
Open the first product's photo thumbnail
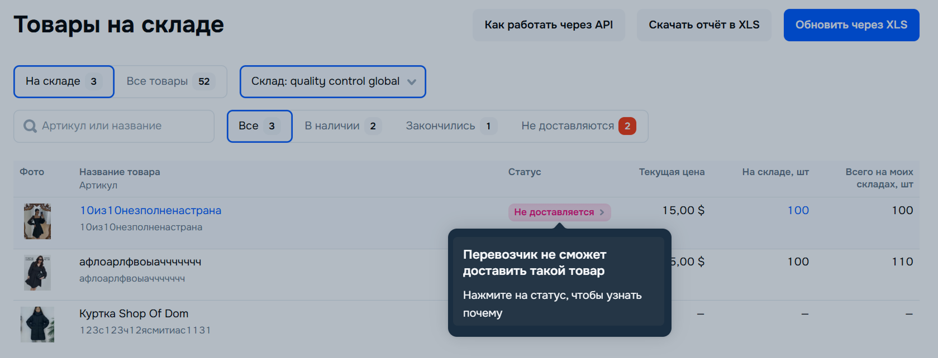(x=37, y=221)
